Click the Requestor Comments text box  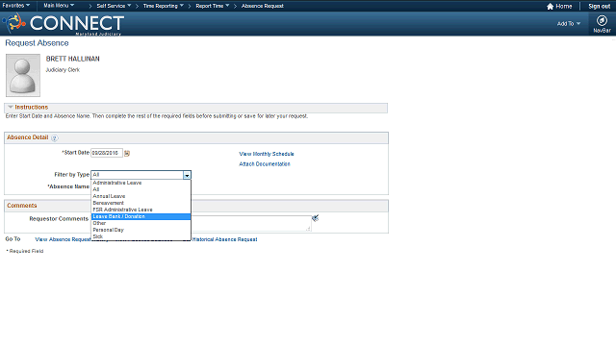click(x=251, y=223)
